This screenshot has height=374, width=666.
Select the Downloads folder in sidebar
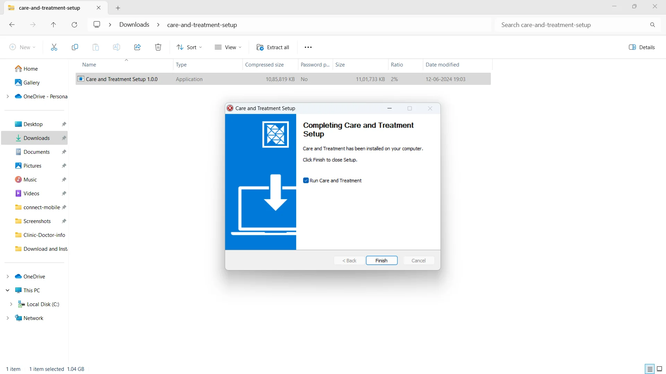point(36,138)
